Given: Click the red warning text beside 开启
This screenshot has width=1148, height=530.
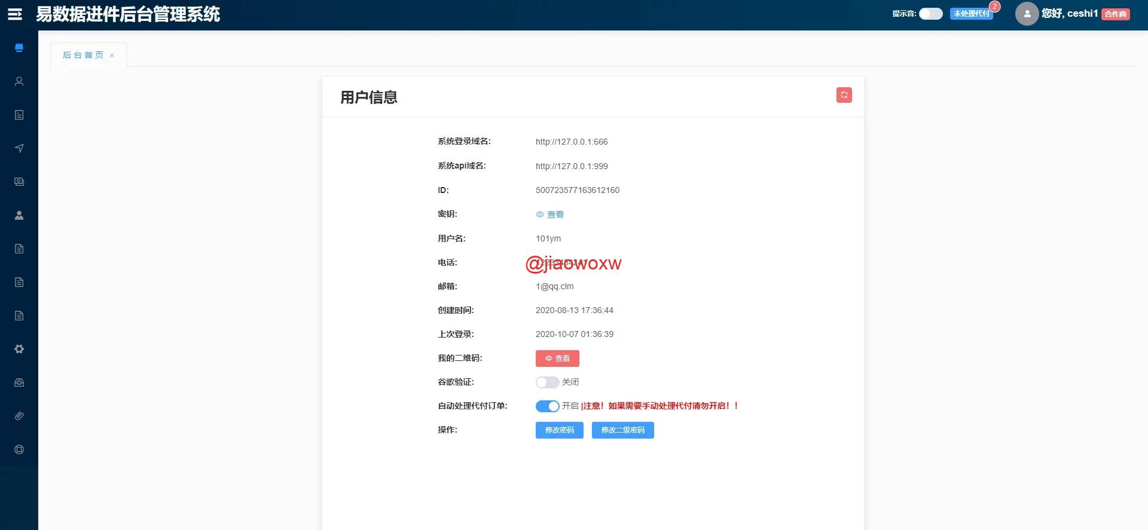Looking at the screenshot, I should (660, 406).
